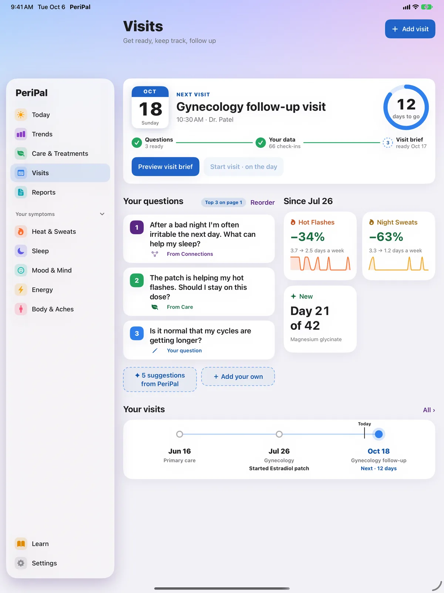Click the 'Gynecology follow-up visit' heading
444x593 pixels.
(x=251, y=107)
